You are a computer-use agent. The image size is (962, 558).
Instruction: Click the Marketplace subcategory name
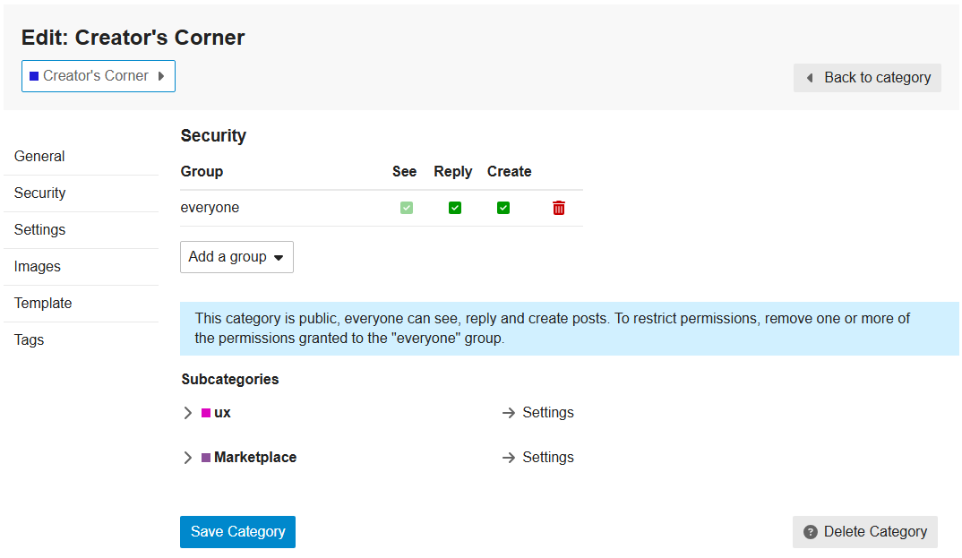(x=255, y=458)
